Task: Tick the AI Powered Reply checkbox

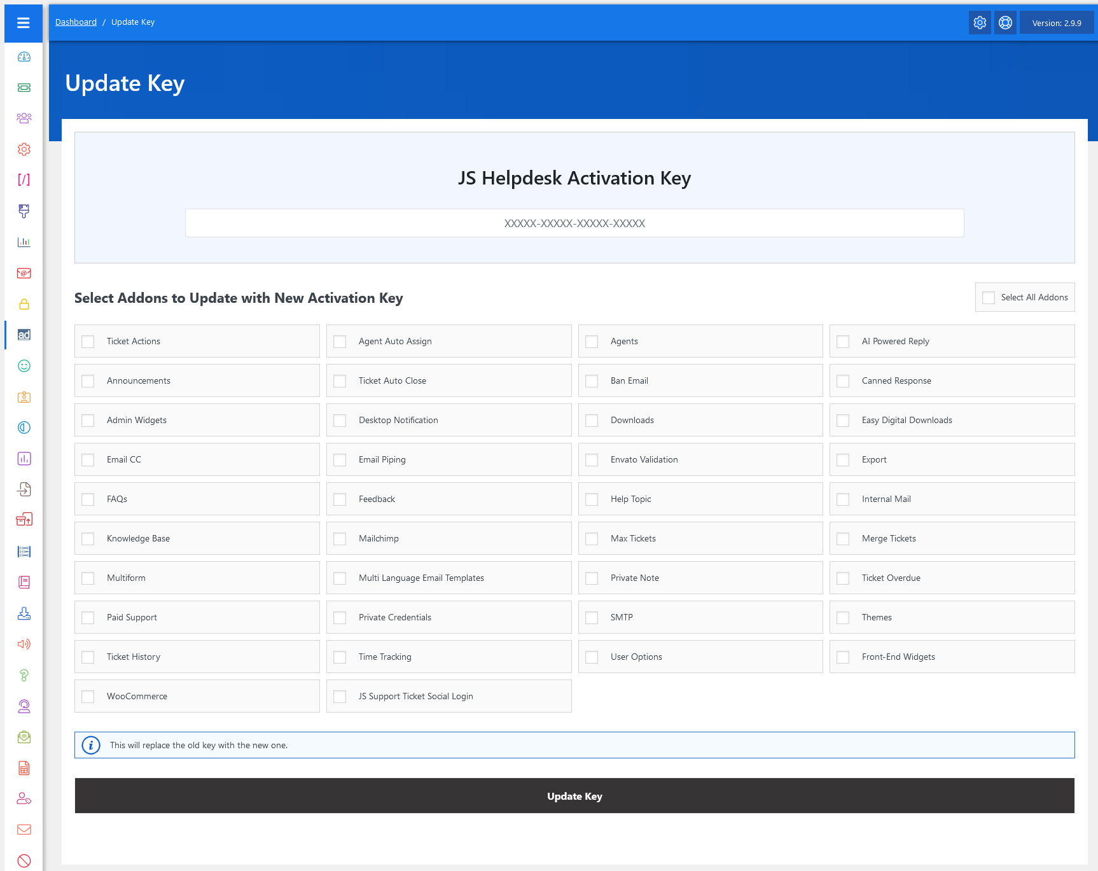Action: [x=843, y=342]
